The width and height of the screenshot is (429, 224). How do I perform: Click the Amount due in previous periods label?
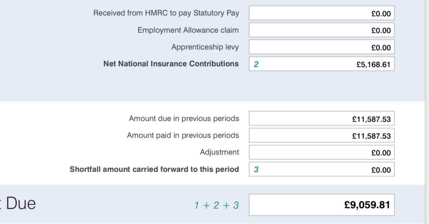tap(184, 118)
